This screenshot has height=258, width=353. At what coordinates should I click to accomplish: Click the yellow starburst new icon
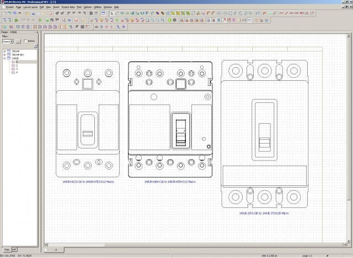click(27, 13)
